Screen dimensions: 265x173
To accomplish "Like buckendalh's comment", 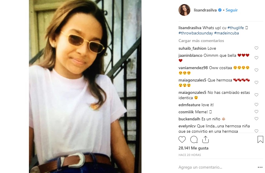I will pyautogui.click(x=256, y=119).
